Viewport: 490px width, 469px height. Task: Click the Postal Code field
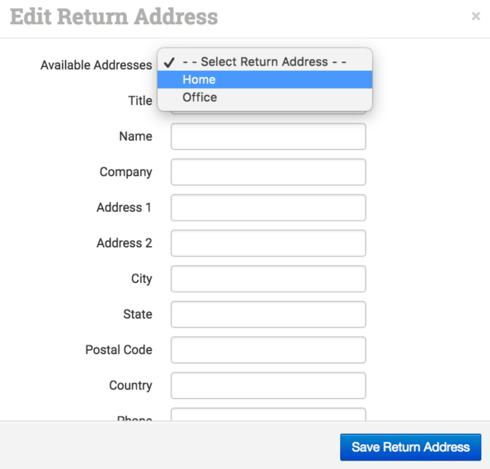tap(268, 350)
